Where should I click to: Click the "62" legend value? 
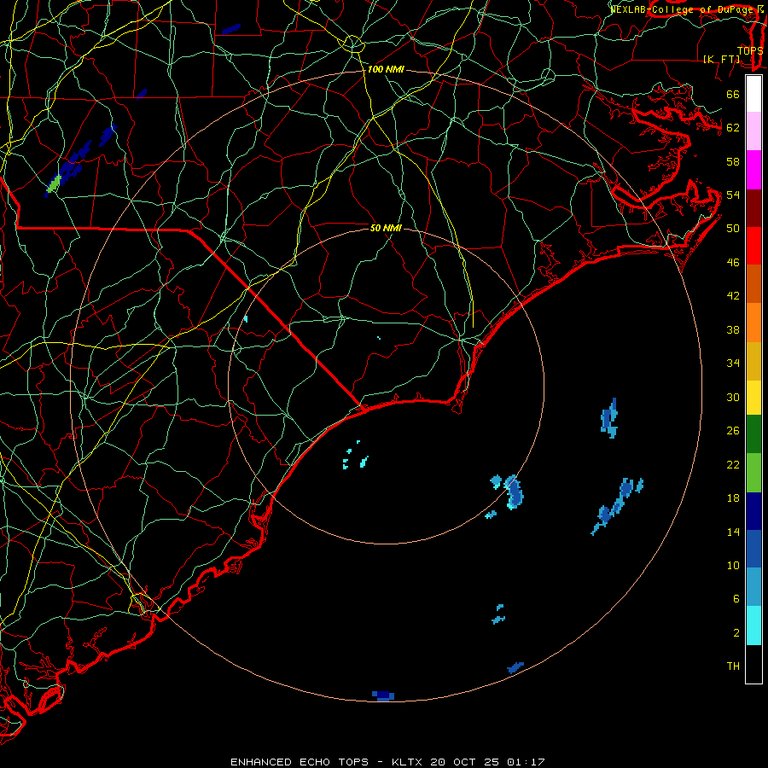pyautogui.click(x=733, y=128)
